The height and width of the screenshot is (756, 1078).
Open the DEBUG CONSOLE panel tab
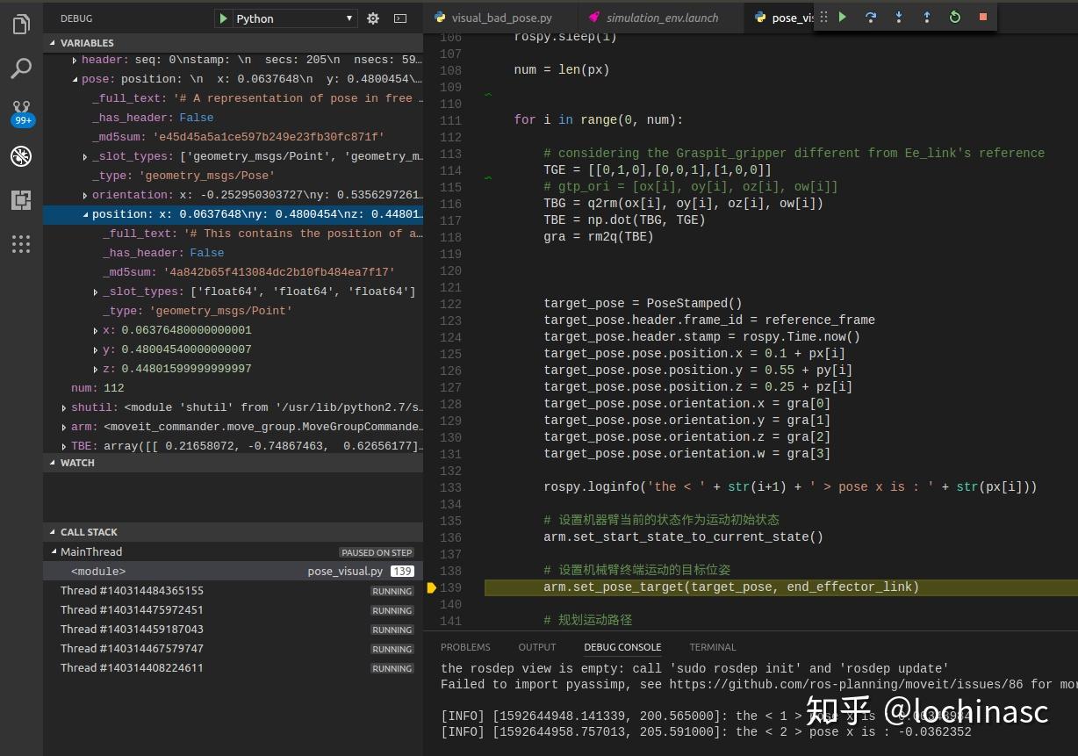point(622,647)
